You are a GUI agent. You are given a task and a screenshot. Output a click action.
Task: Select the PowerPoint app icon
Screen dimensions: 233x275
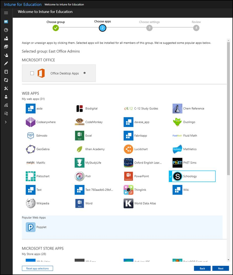click(128, 176)
